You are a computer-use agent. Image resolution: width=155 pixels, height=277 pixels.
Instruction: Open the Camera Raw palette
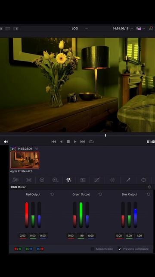(x=15, y=180)
